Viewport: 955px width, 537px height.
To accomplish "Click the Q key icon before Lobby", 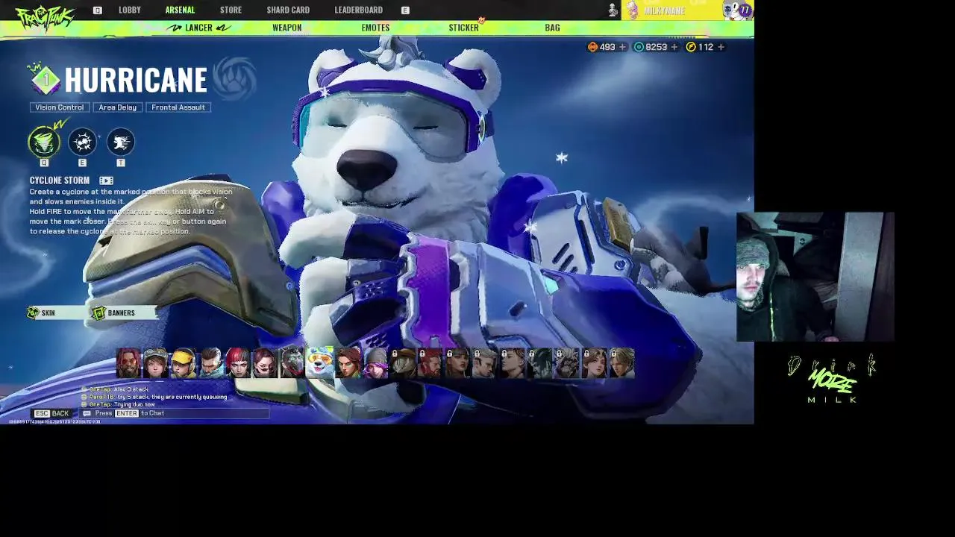I will (97, 10).
